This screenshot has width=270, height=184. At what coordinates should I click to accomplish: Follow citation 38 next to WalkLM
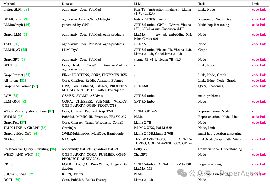(x=21, y=117)
